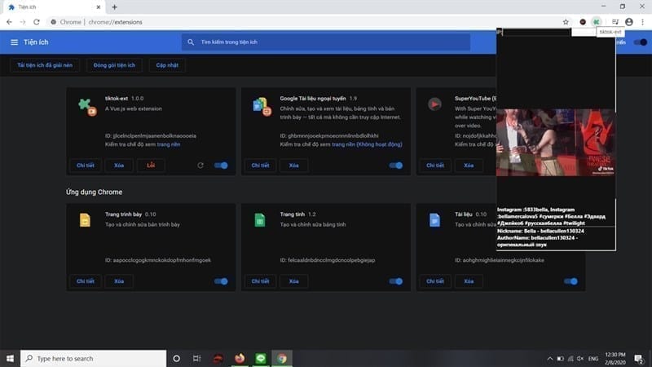Click the TikTok video thumbnail in popup

556,142
